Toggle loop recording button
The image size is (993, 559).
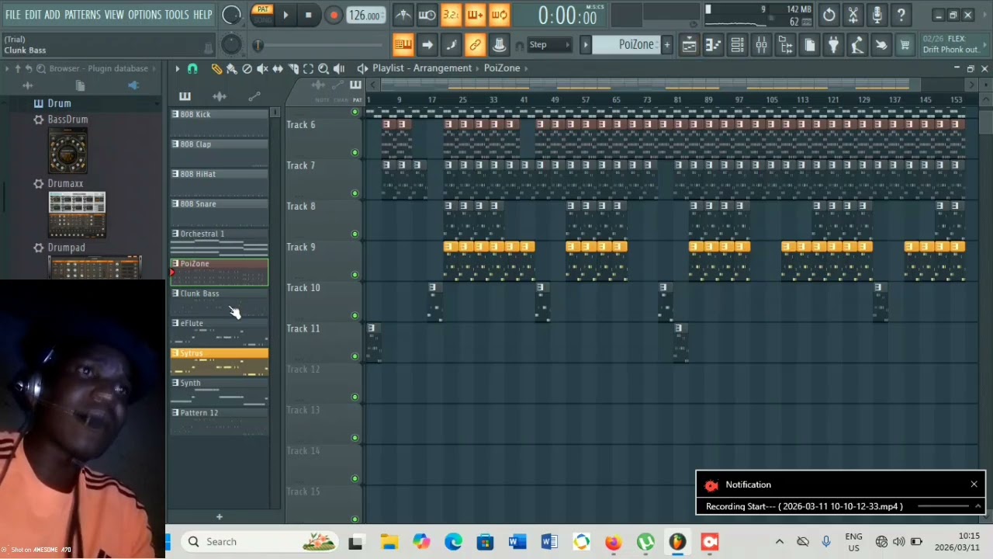pyautogui.click(x=499, y=15)
